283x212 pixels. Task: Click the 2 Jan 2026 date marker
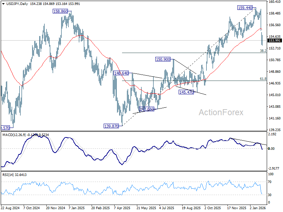[258, 208]
